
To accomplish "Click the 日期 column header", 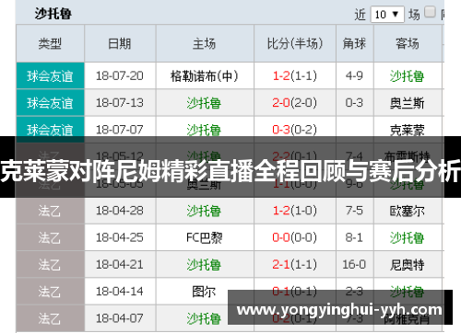I will [x=120, y=43].
